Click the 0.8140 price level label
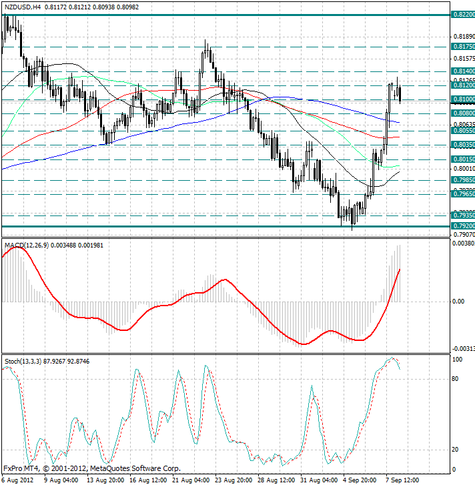This screenshot has height=485, width=475. 463,71
